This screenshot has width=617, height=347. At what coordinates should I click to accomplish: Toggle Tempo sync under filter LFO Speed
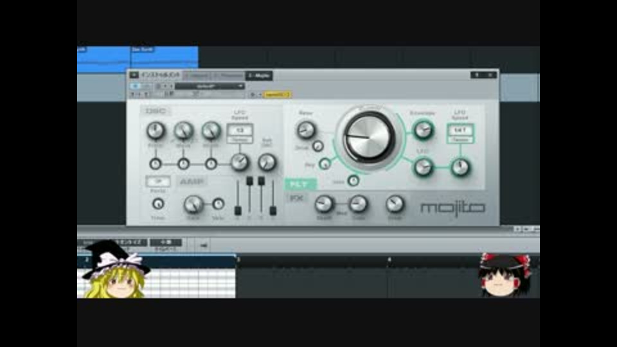[x=460, y=139]
